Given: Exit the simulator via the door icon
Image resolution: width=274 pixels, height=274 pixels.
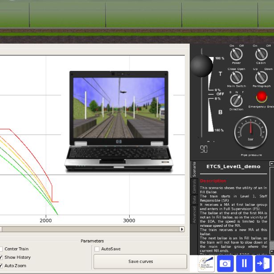Looking at the screenshot, I should click(263, 263).
